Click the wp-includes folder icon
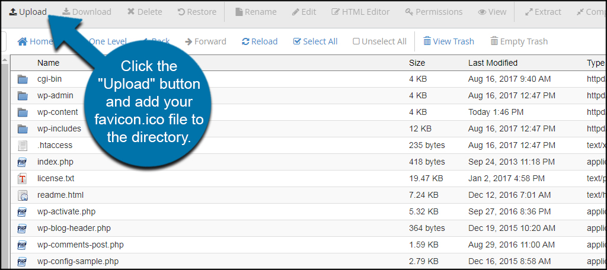The height and width of the screenshot is (270, 607). (x=23, y=129)
